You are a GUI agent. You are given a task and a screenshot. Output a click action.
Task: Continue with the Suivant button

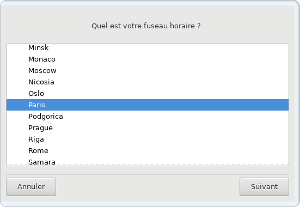[x=264, y=187]
